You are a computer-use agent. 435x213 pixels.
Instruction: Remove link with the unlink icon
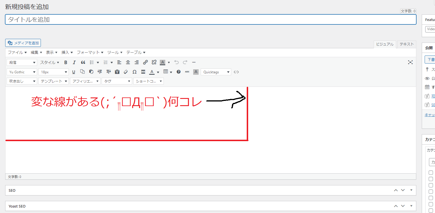(154, 62)
